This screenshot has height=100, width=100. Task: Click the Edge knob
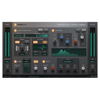75,68
